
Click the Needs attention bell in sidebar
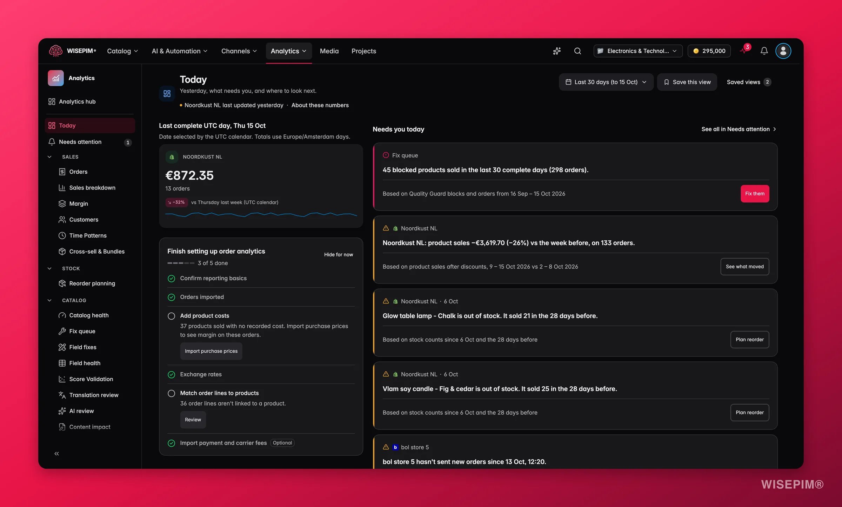tap(52, 142)
